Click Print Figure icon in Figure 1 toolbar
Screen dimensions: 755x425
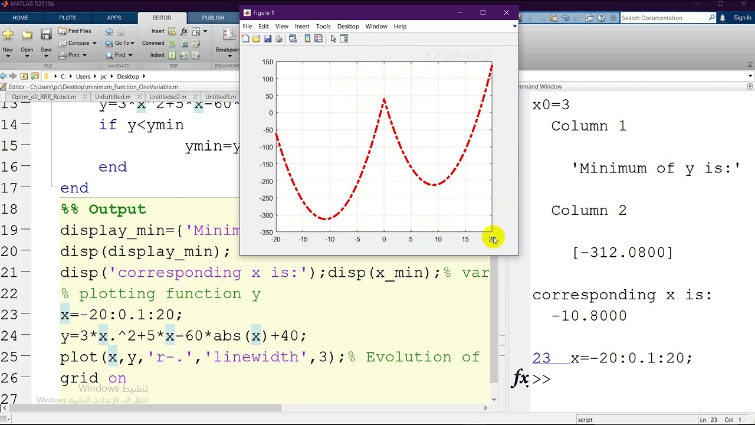278,38
